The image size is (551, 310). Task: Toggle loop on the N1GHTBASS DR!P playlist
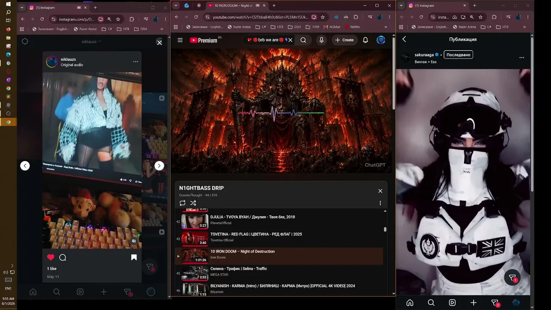(183, 203)
